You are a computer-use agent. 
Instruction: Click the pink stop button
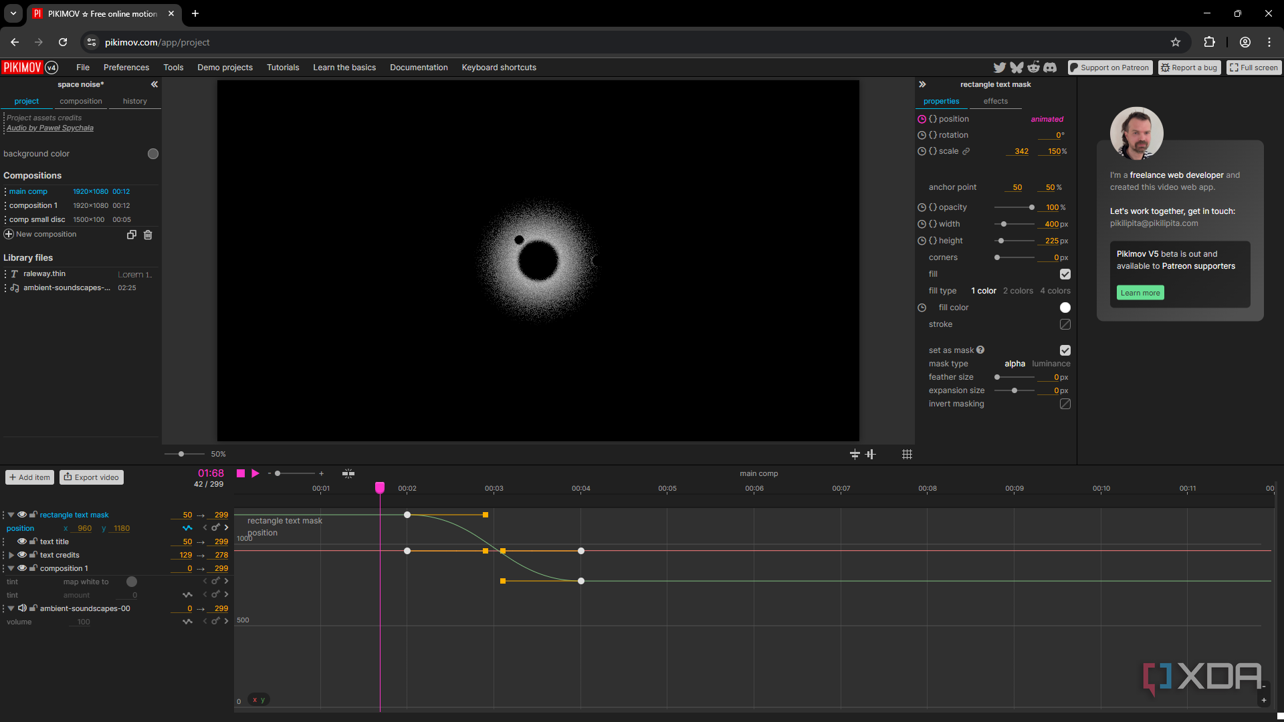241,473
